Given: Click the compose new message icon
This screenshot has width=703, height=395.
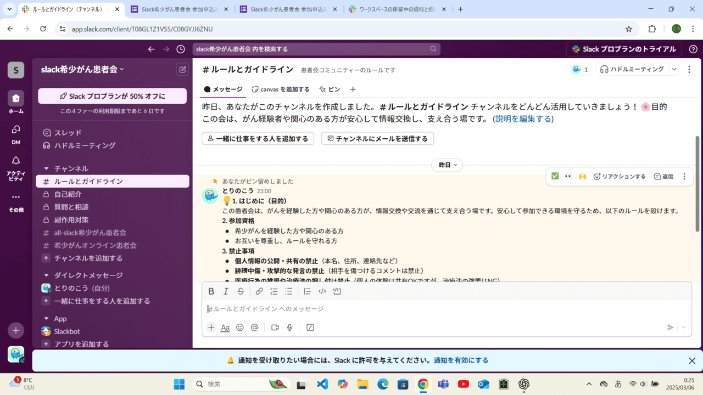Looking at the screenshot, I should [182, 70].
